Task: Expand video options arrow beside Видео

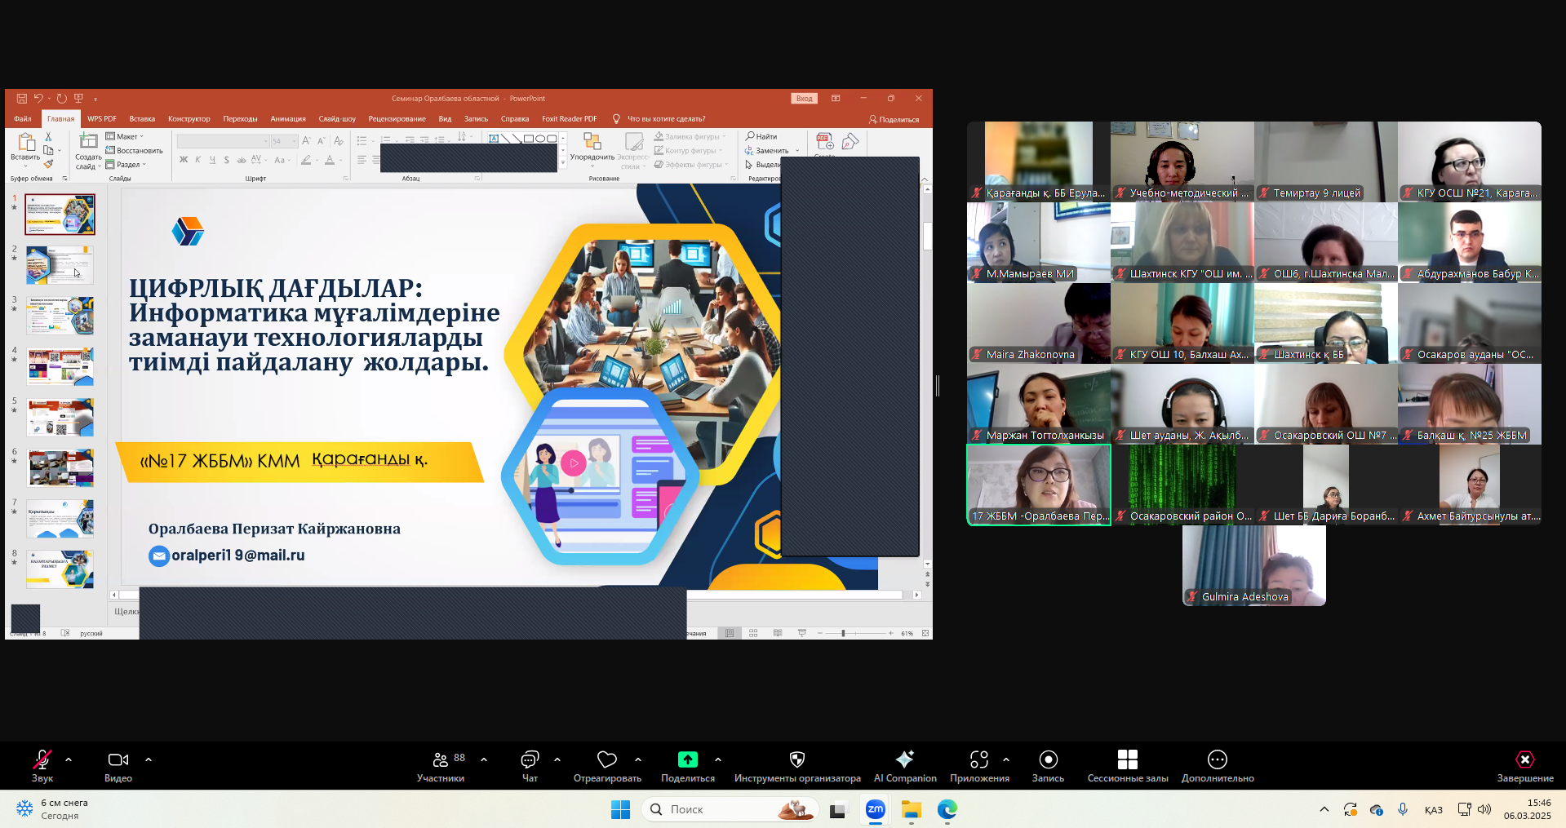Action: coord(149,759)
